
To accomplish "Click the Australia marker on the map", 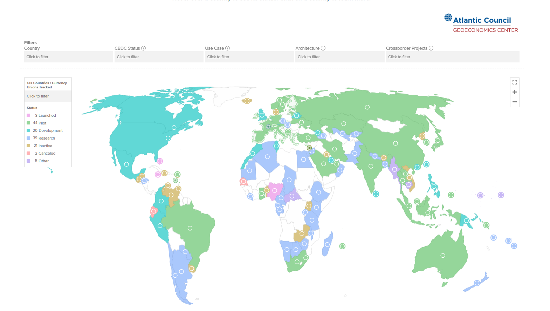I will tap(443, 255).
